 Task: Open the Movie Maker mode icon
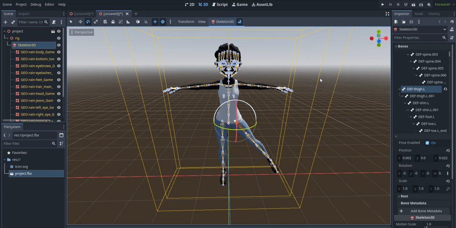pos(428,5)
